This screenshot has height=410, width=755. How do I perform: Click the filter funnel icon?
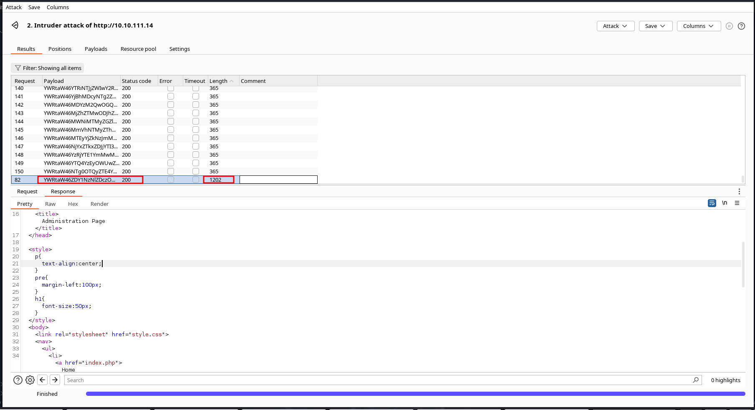pos(18,68)
